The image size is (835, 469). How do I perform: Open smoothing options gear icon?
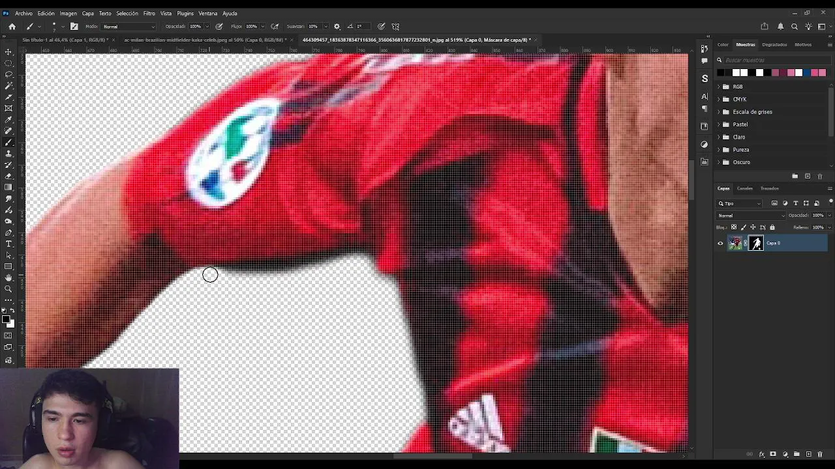coord(337,27)
